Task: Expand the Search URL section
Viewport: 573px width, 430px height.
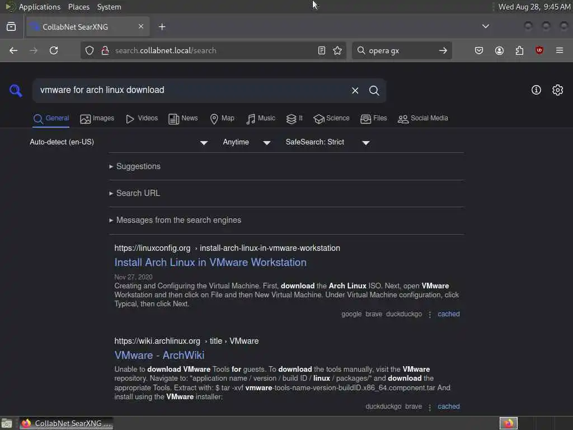Action: tap(134, 193)
